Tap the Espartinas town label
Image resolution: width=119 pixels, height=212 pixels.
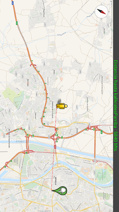(44, 13)
